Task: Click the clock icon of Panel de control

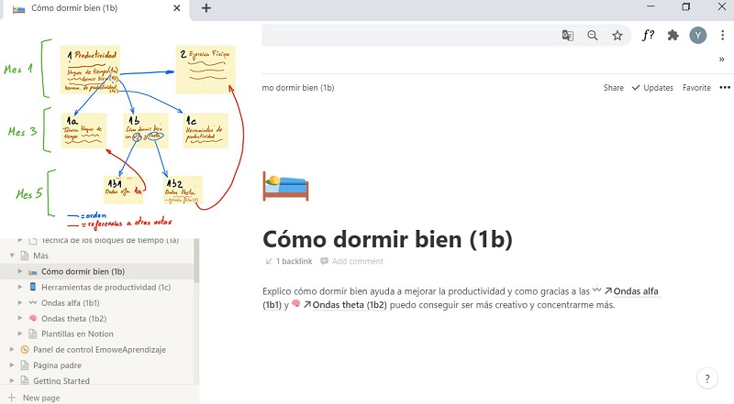Action: 25,349
